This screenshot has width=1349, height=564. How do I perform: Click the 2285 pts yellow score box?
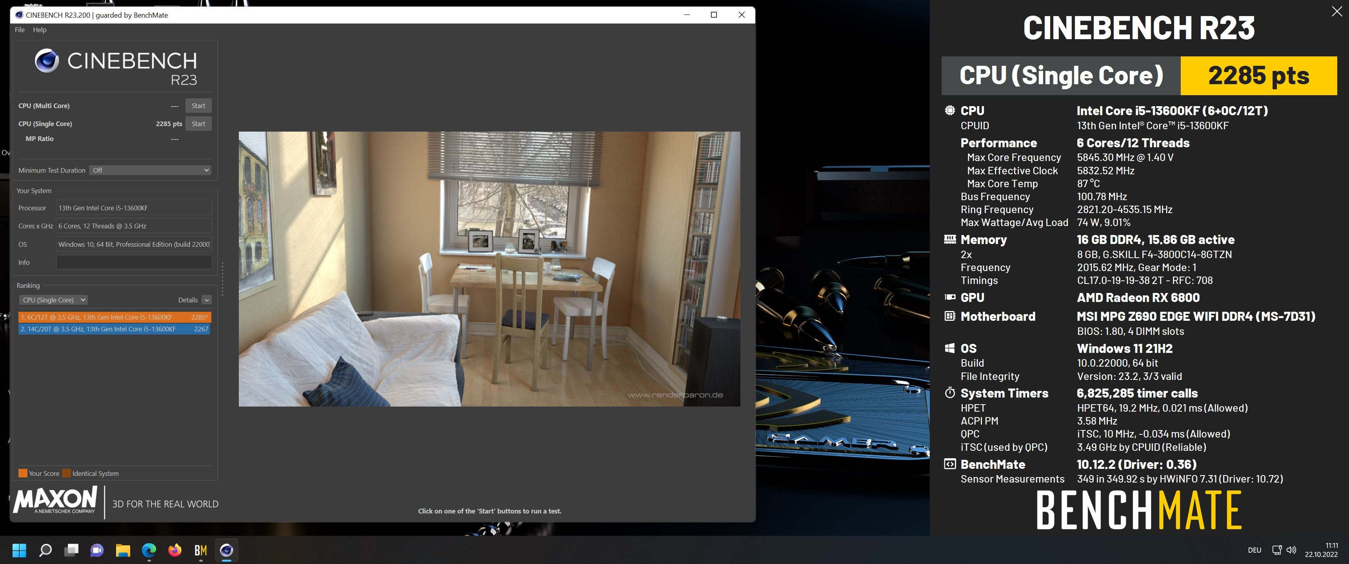point(1258,76)
